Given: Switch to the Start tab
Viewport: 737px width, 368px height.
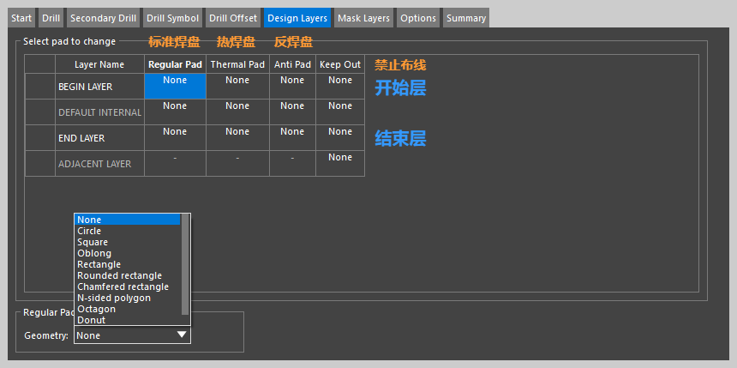Looking at the screenshot, I should pos(22,18).
